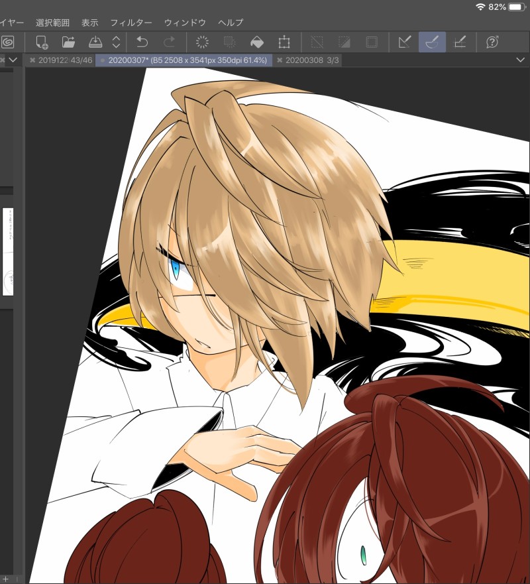Click the Clear dotted-circle icon
This screenshot has width=530, height=584.
click(203, 42)
